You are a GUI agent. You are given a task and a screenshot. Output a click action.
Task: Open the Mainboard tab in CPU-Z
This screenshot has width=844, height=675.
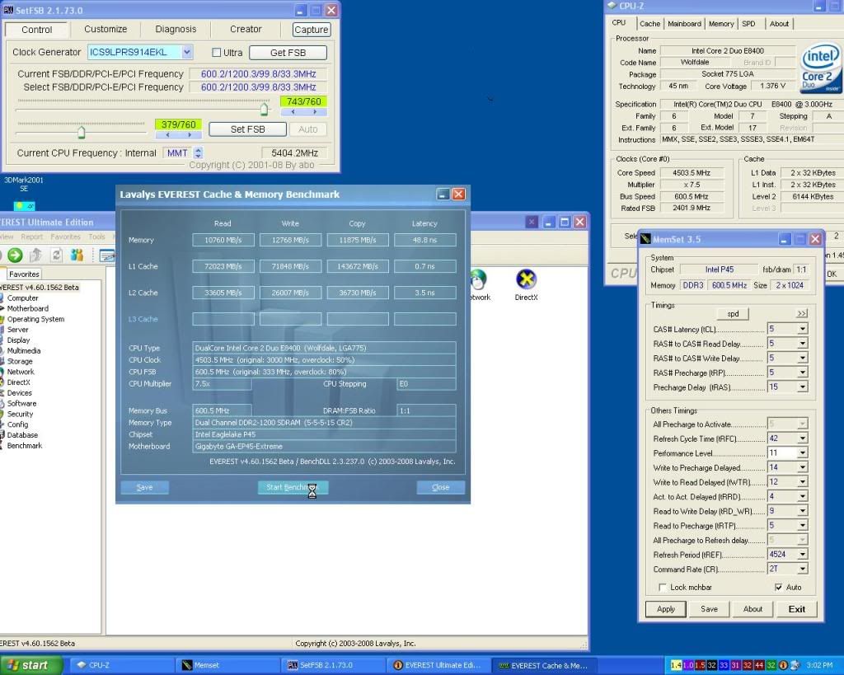click(684, 24)
